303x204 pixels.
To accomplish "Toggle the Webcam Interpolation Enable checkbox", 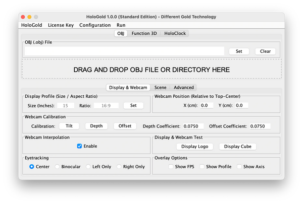I will (x=79, y=146).
